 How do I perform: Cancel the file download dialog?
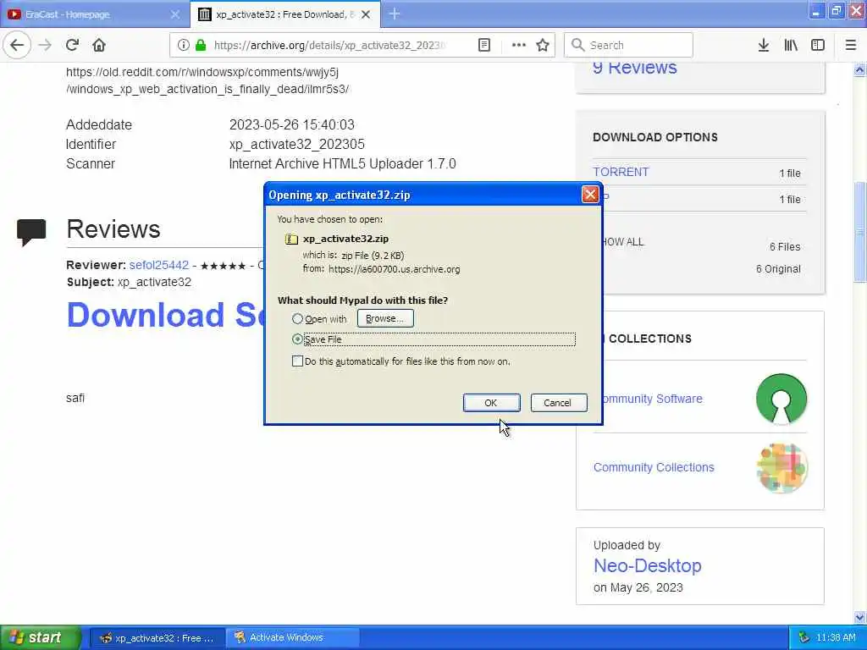[x=557, y=402]
